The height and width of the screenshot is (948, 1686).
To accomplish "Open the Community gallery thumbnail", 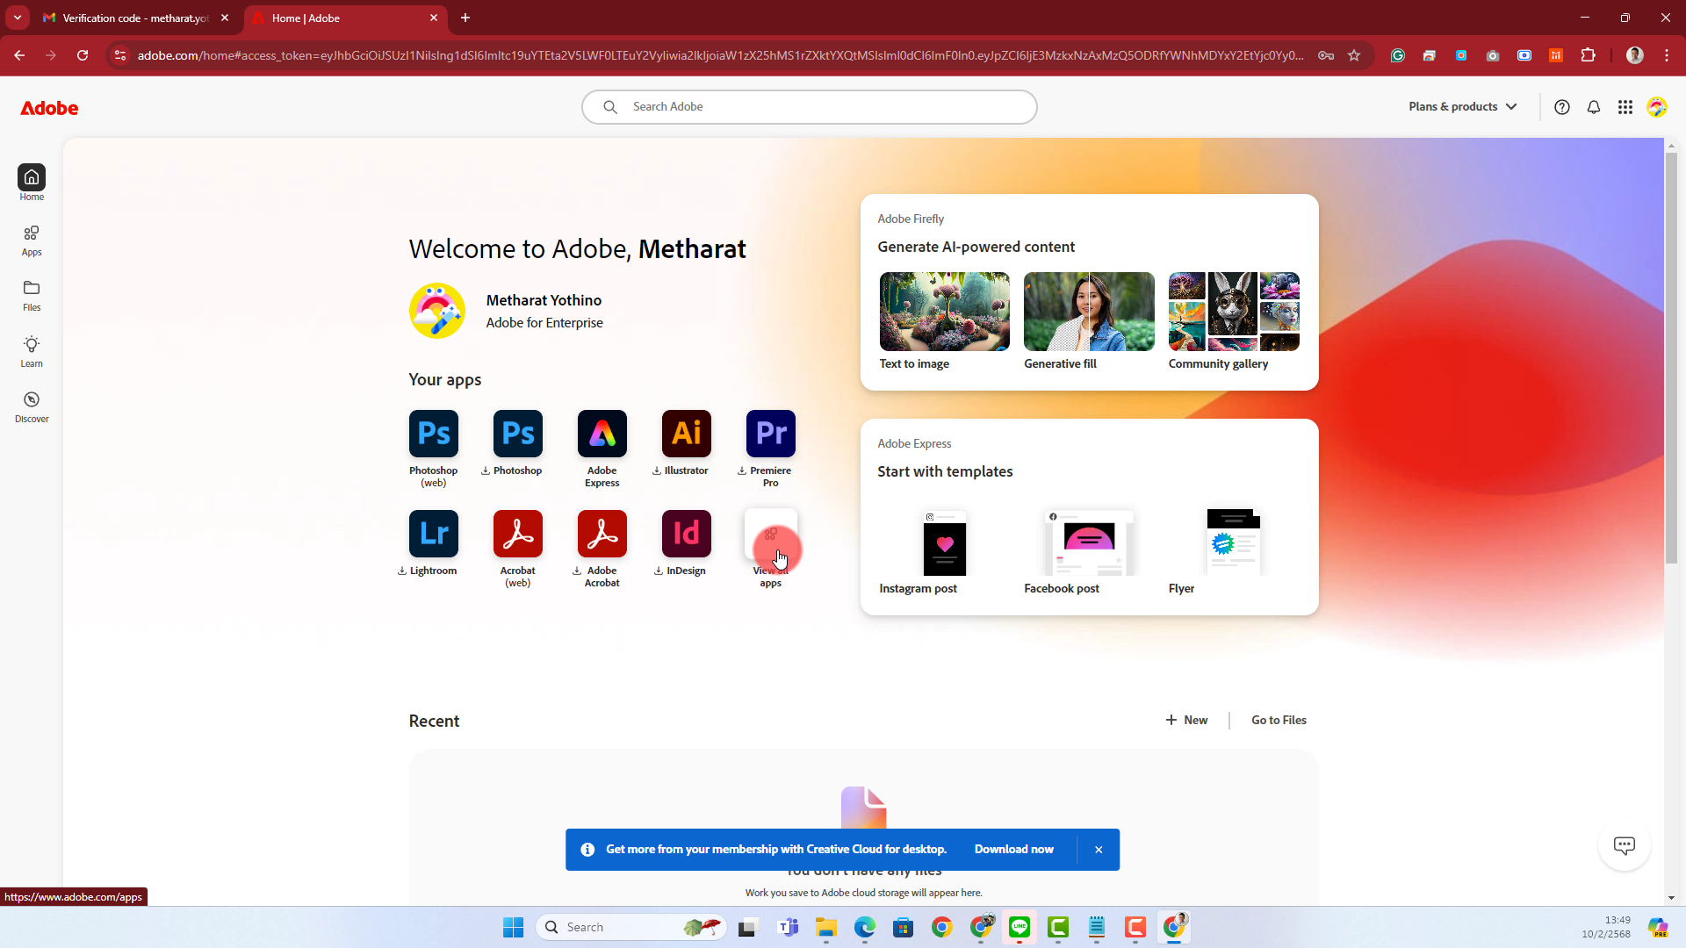I will click(x=1234, y=312).
